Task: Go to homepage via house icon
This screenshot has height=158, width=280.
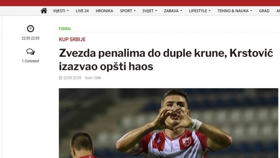Action: [44, 11]
